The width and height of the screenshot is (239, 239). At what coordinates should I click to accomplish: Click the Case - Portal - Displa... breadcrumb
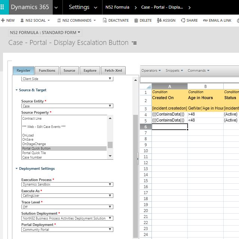(162, 7)
